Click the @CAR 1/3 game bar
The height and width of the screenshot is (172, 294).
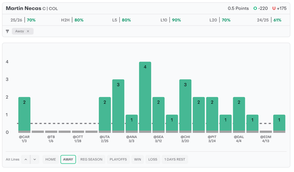tap(24, 114)
